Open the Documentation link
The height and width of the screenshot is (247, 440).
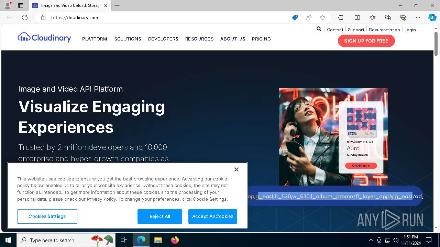[384, 30]
